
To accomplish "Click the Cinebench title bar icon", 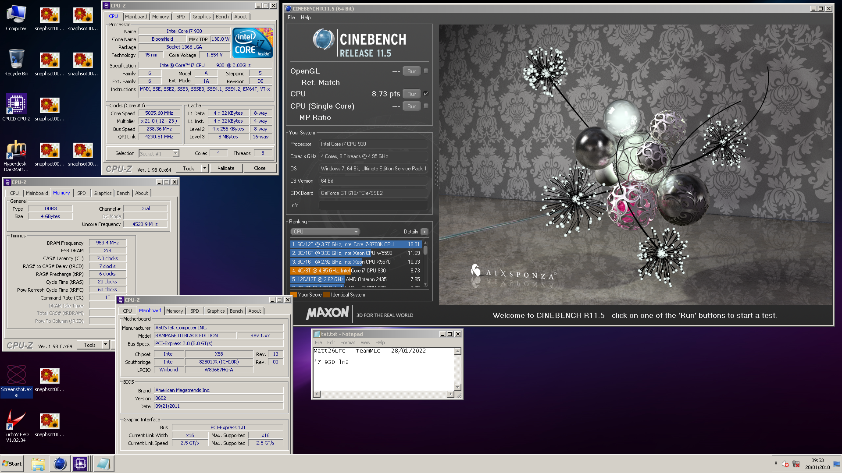I will pyautogui.click(x=288, y=9).
